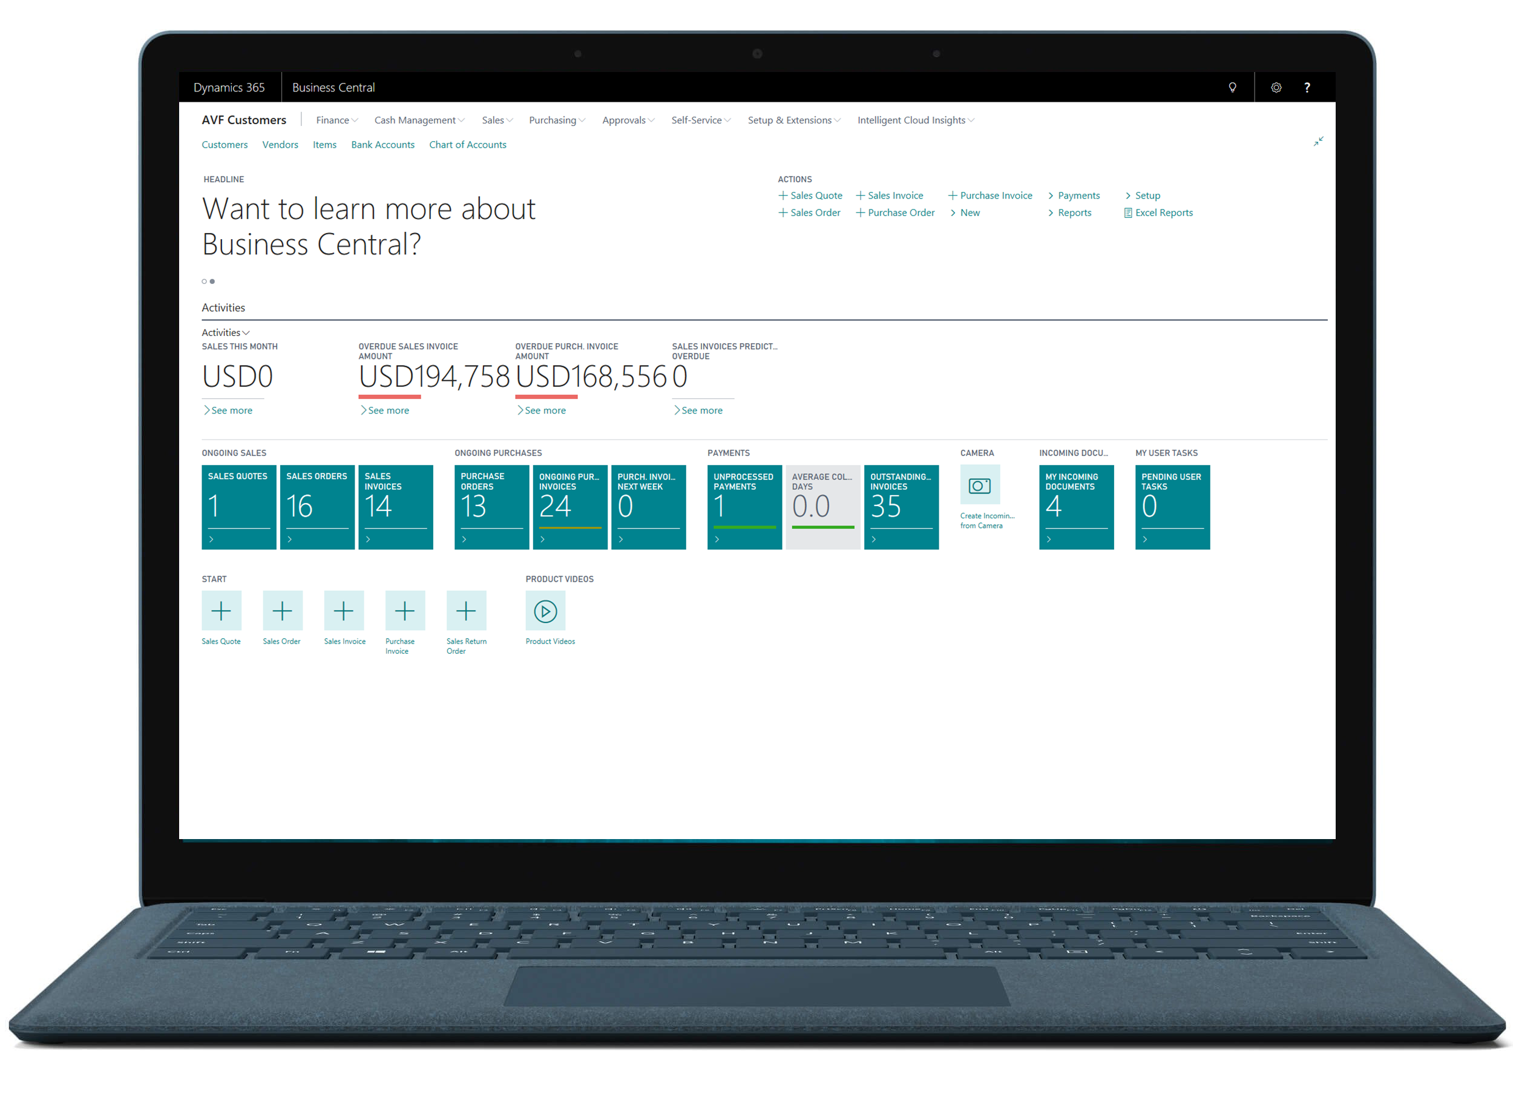Open the Unprocessed Payments tile
1513x1100 pixels.
point(744,507)
